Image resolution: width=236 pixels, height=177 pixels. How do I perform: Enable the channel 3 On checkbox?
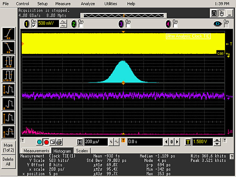tap(128, 26)
